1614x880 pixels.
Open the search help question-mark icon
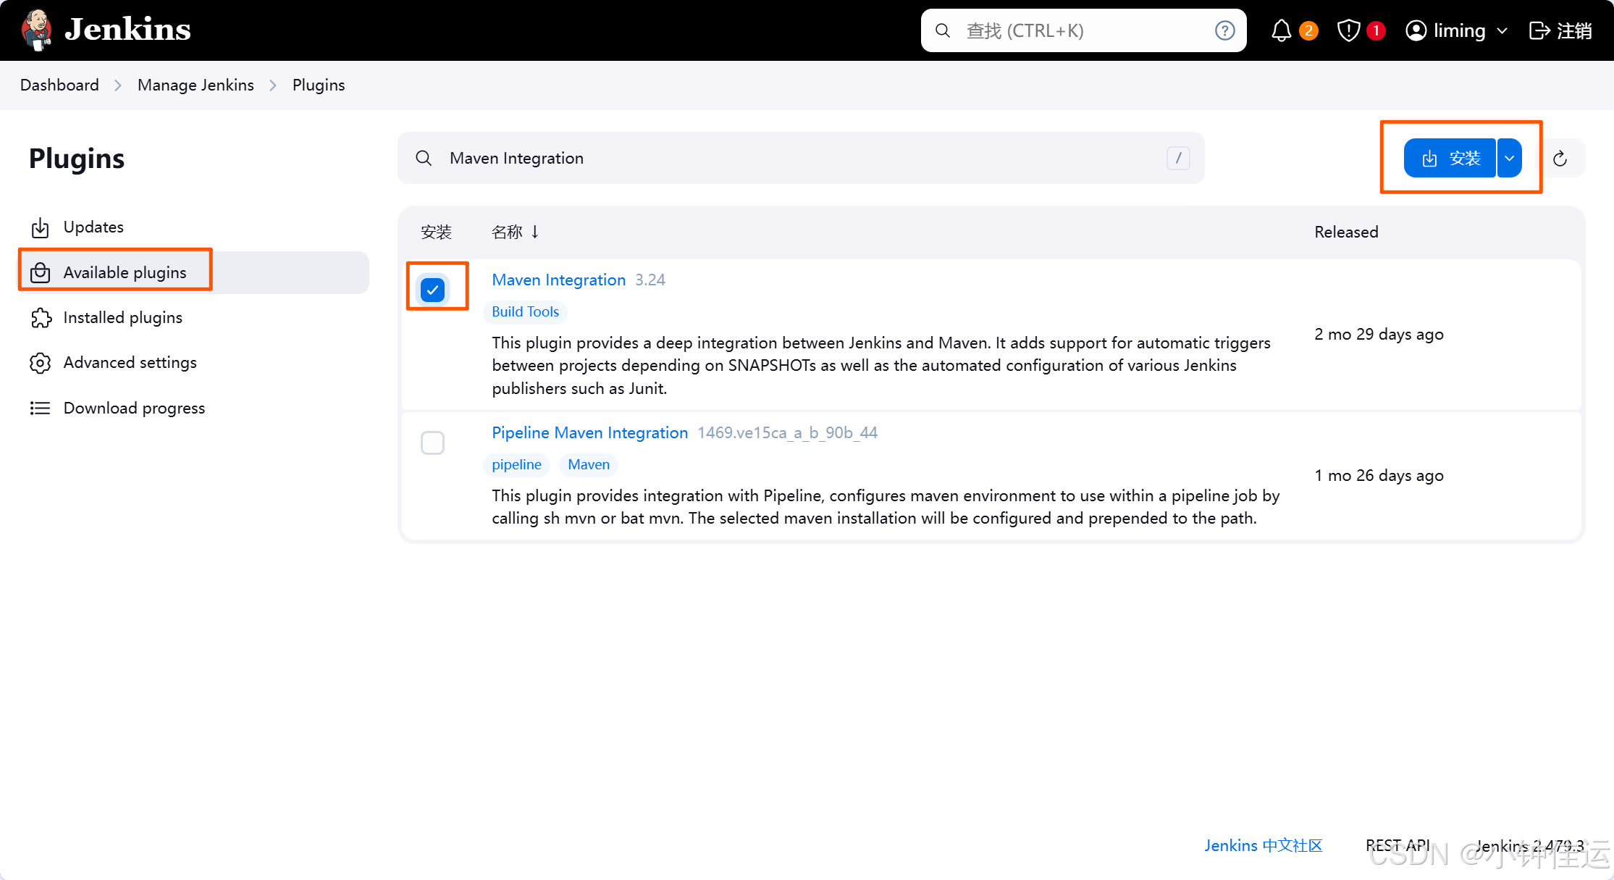[x=1224, y=30]
